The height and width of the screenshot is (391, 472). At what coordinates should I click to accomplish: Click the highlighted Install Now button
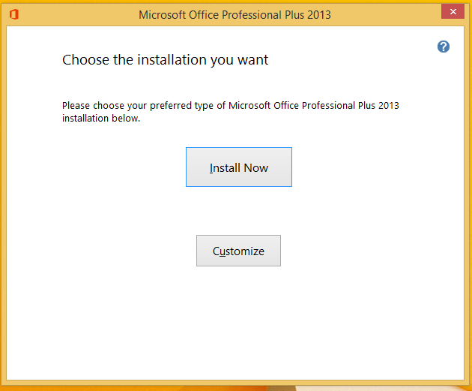[x=239, y=167]
